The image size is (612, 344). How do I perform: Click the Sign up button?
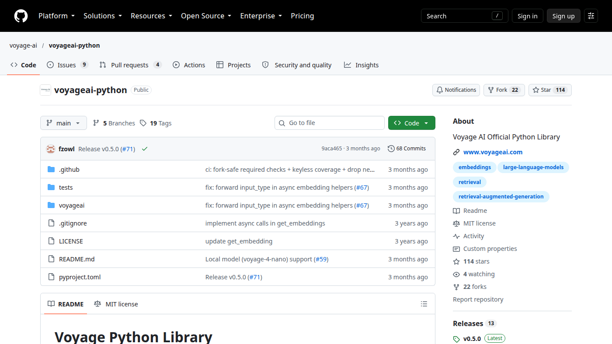pos(563,16)
